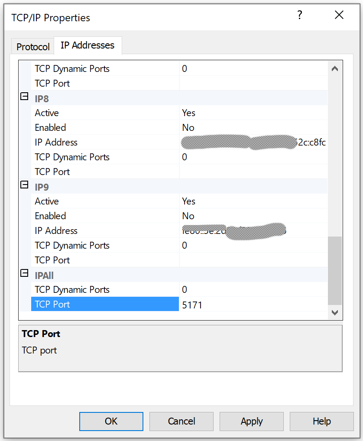The image size is (363, 441).
Task: Collapse the IPAll section box
Action: (24, 274)
